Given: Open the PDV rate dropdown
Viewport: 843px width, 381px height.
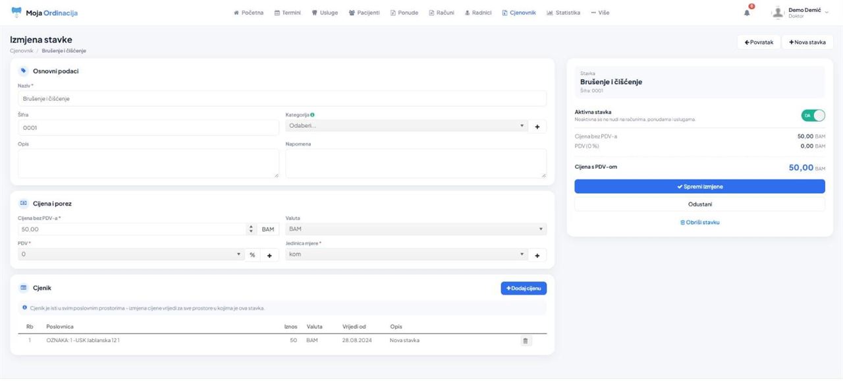Looking at the screenshot, I should click(131, 254).
